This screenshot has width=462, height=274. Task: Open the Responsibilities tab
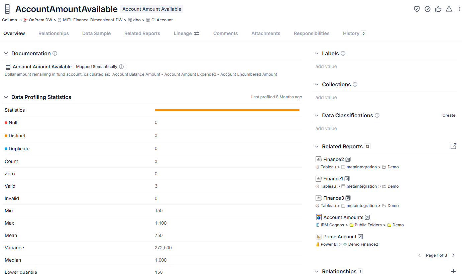[x=312, y=33]
